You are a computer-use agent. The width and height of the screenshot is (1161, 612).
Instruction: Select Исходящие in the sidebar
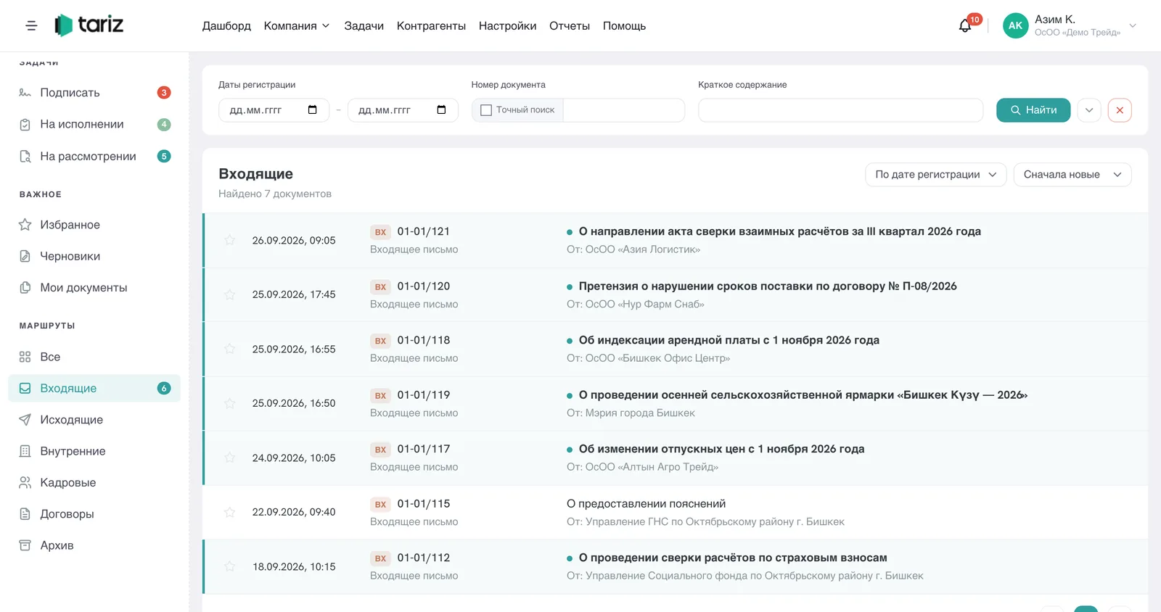(x=94, y=420)
